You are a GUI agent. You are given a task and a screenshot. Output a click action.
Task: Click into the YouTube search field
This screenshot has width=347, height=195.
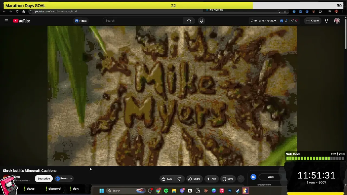[143, 21]
